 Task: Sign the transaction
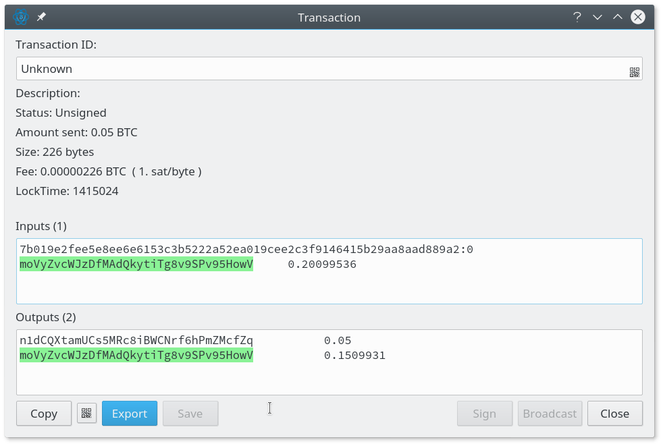(484, 414)
